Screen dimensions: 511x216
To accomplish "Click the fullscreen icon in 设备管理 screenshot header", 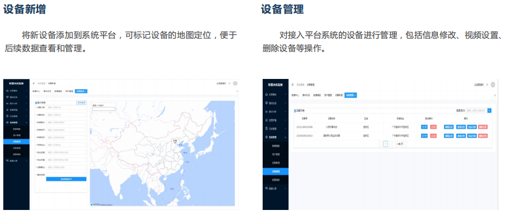I will (x=487, y=84).
